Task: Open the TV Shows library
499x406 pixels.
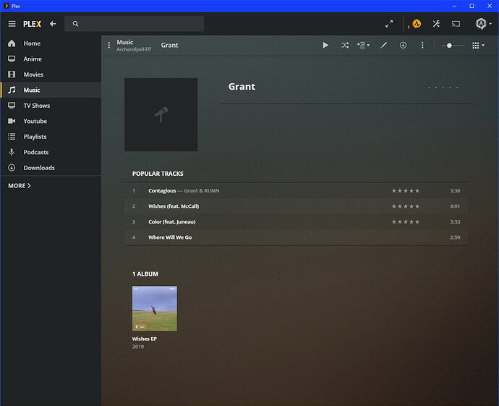Action: pos(51,106)
